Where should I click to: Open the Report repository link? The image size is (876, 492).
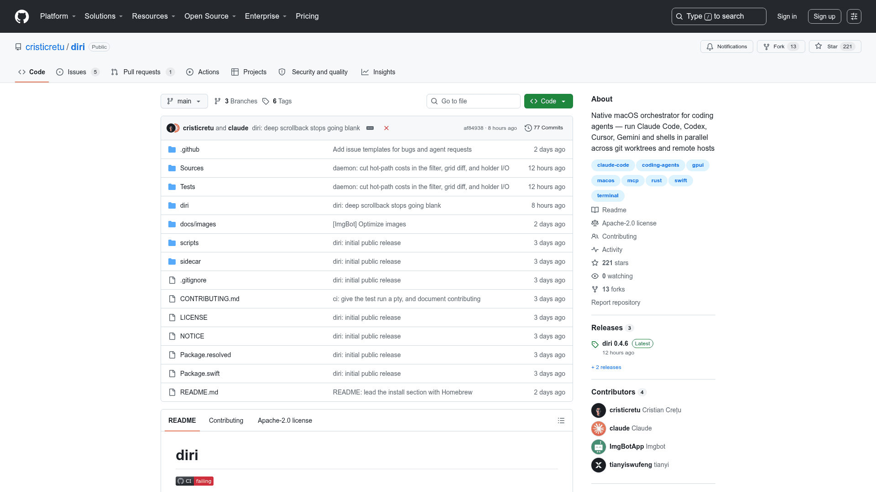(615, 302)
